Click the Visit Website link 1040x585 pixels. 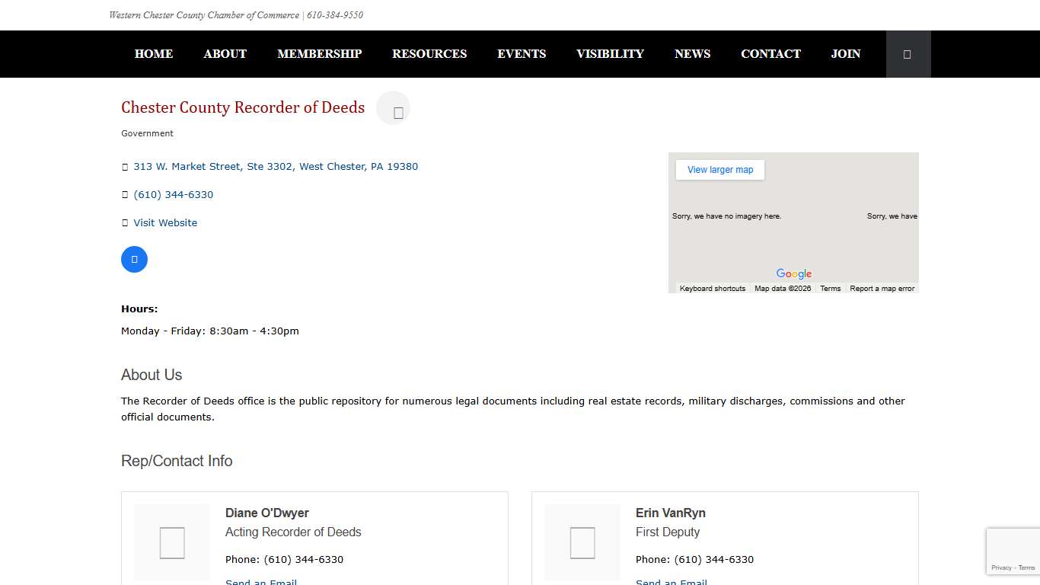click(165, 222)
